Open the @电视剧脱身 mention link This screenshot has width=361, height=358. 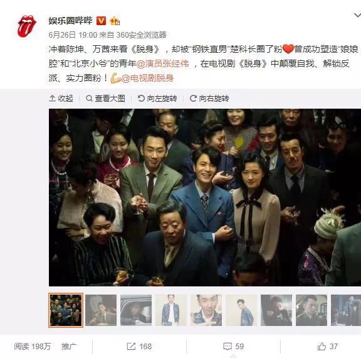point(147,78)
